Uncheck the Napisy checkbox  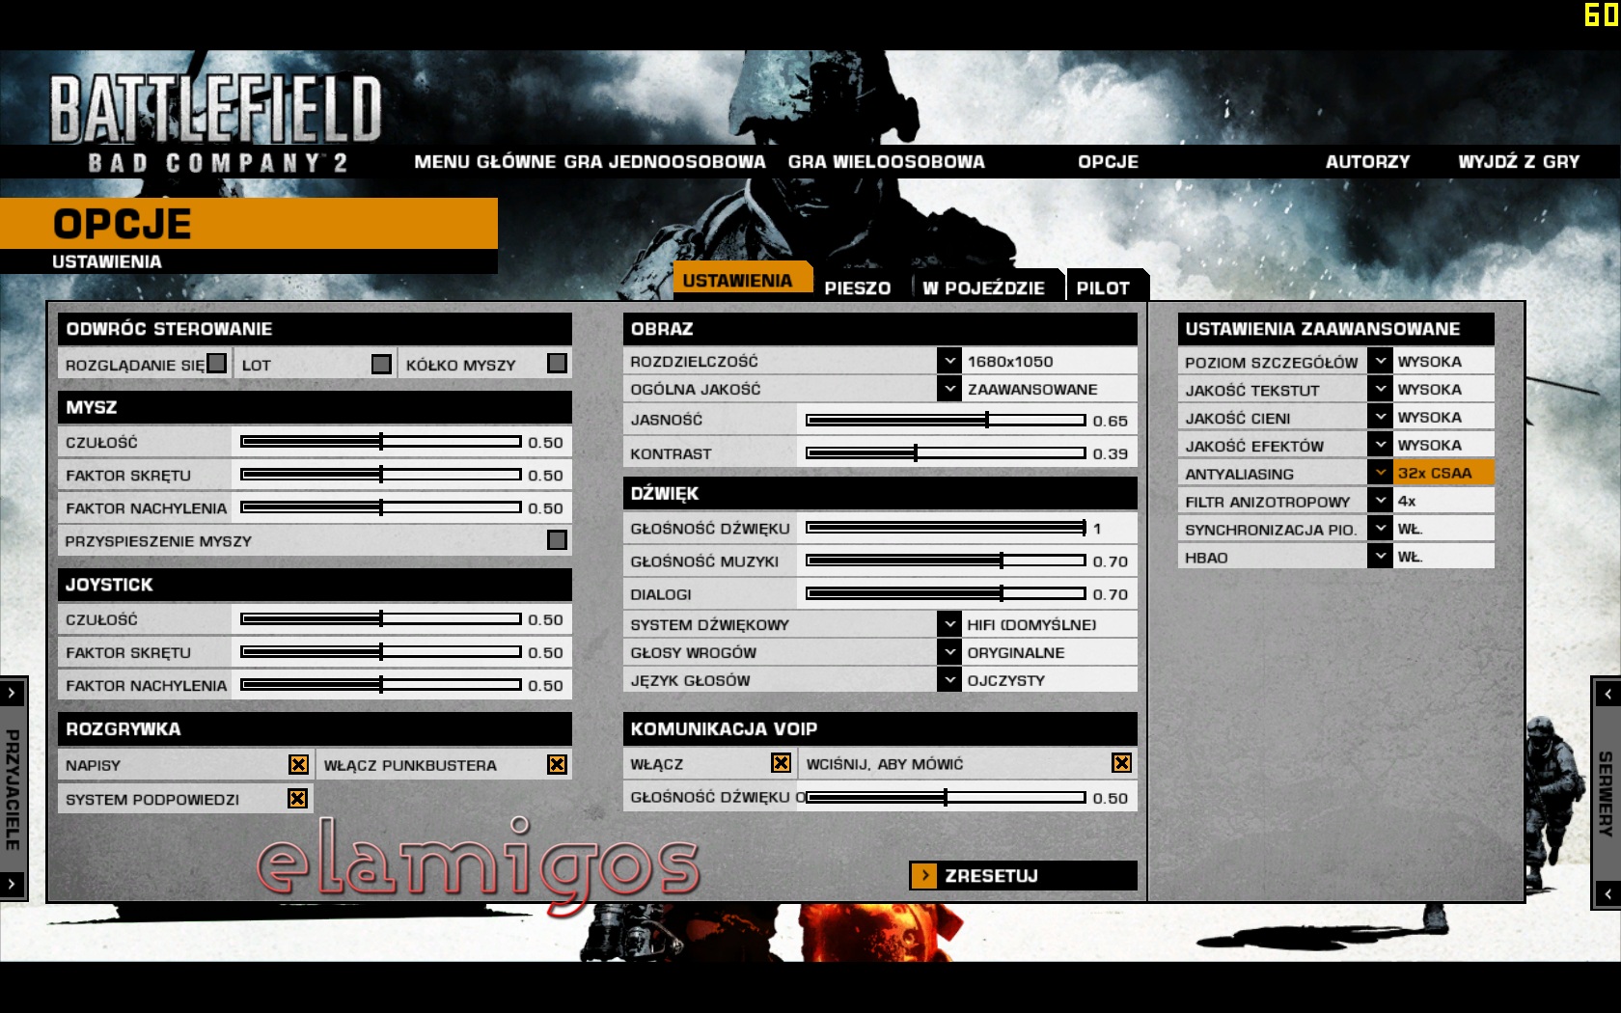298,764
